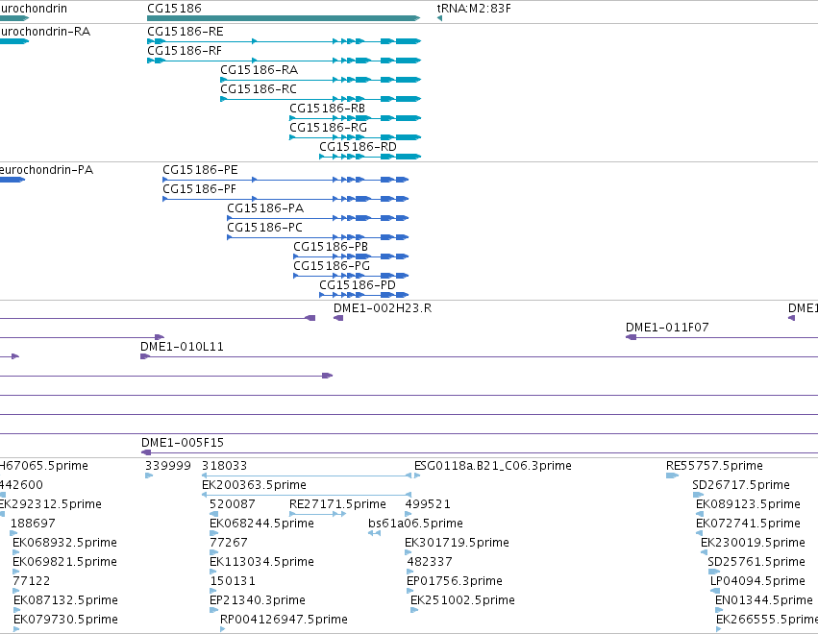
Task: Click the CG15186-PA protein label
Action: pos(265,208)
